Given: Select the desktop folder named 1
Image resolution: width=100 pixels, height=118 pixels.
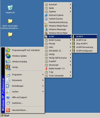Looking at the screenshot, I should (10, 34).
